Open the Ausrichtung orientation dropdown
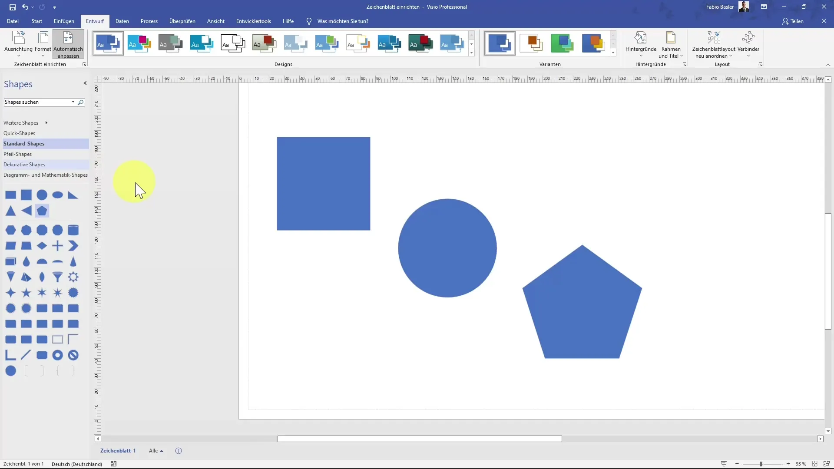 (x=18, y=44)
